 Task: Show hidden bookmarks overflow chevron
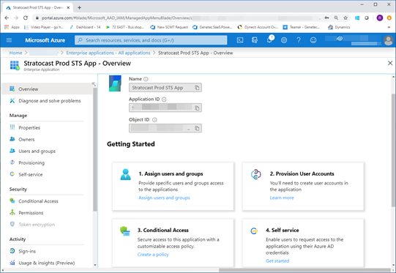pyautogui.click(x=389, y=27)
